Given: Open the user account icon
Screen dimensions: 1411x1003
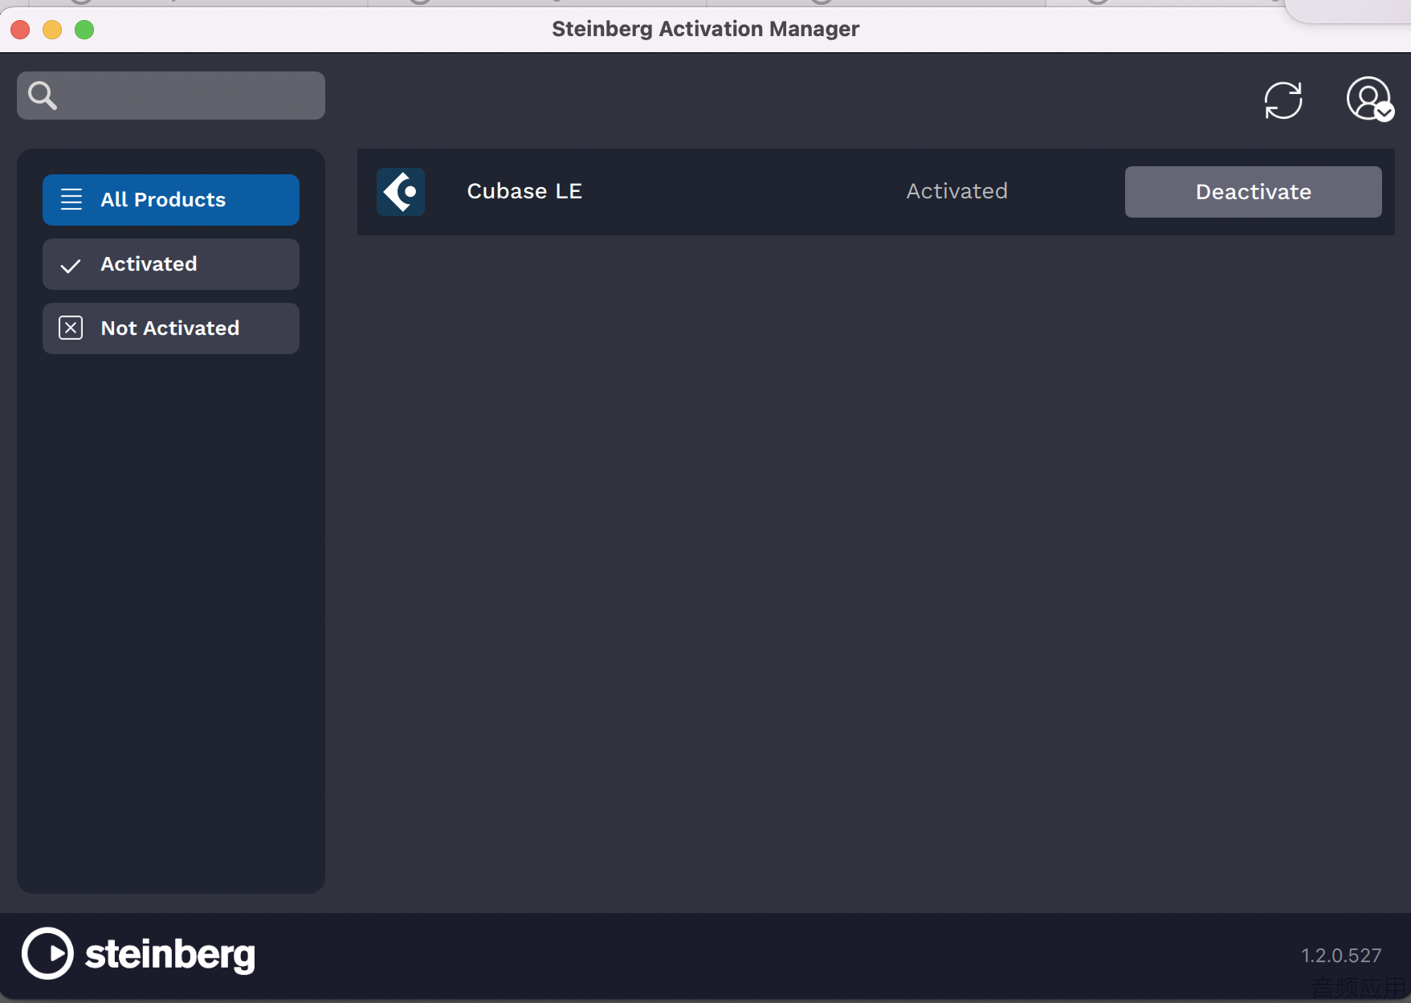Looking at the screenshot, I should pyautogui.click(x=1369, y=100).
